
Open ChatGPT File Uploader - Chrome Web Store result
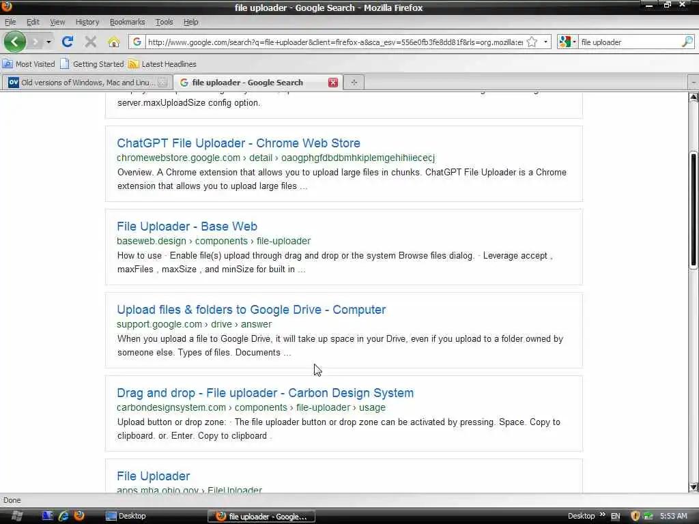pos(238,143)
